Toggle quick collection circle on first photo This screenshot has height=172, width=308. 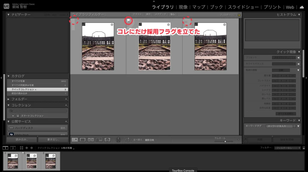112,25
